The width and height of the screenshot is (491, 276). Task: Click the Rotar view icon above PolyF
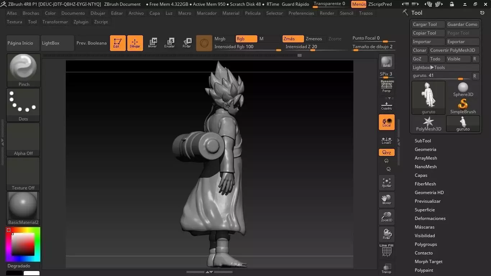click(387, 234)
